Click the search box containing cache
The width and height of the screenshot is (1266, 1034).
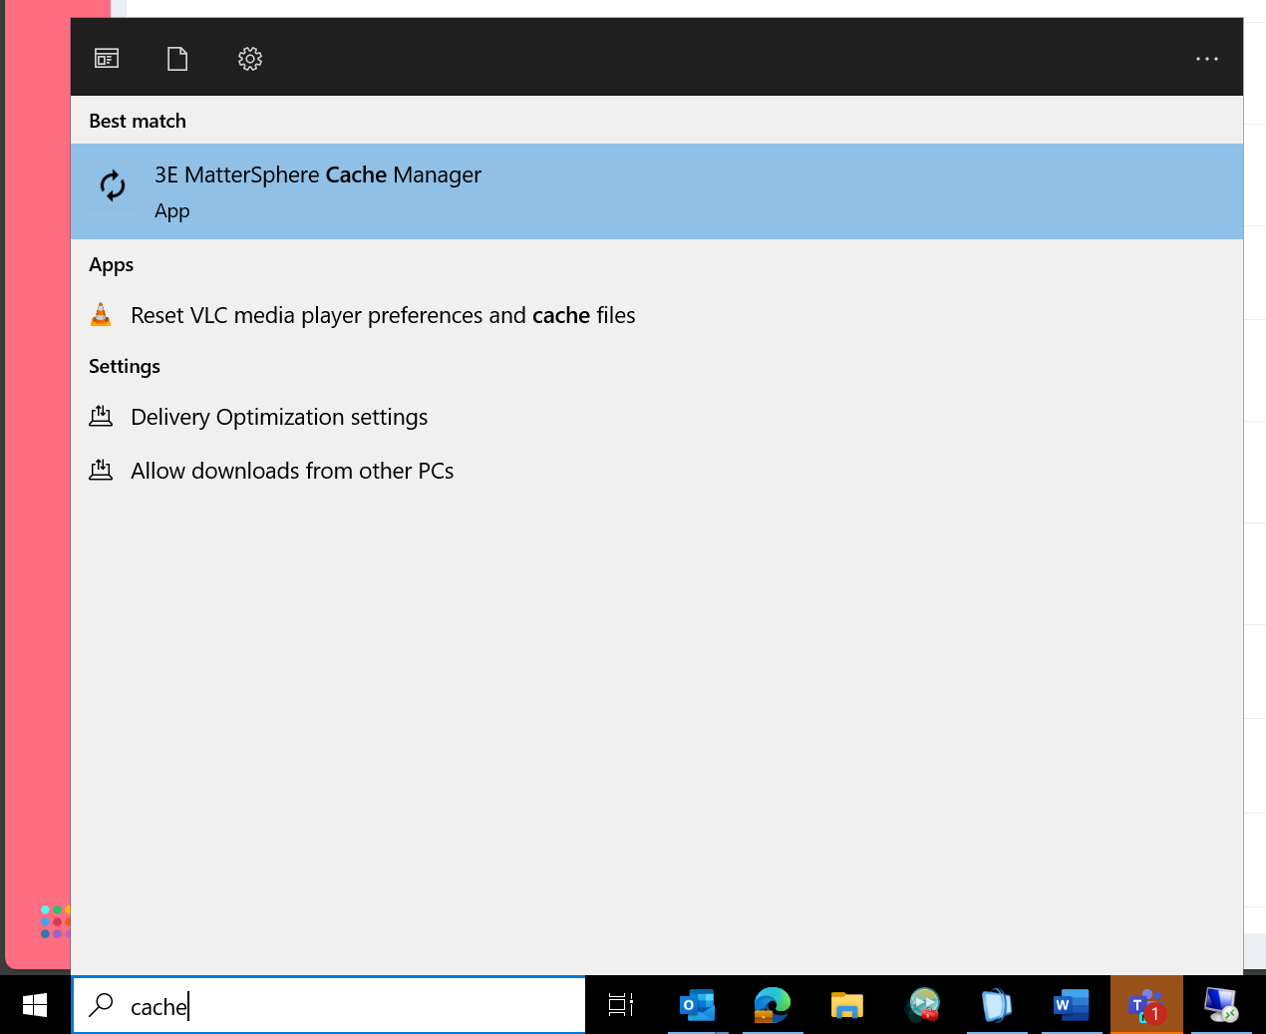(329, 1005)
